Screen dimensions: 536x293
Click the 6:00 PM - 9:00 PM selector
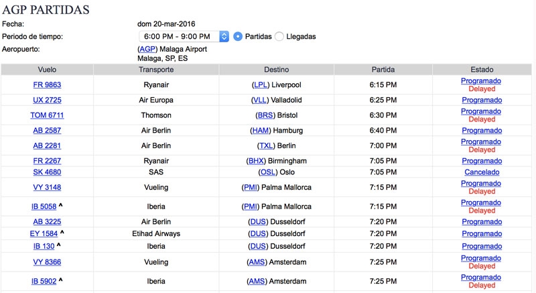184,36
